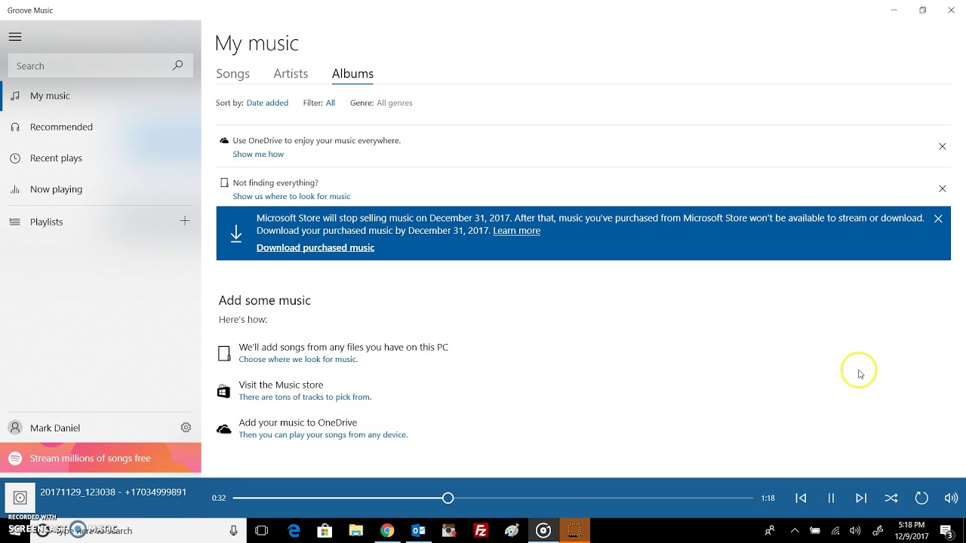The height and width of the screenshot is (543, 966).
Task: Go to Recommended section
Action: click(x=100, y=127)
